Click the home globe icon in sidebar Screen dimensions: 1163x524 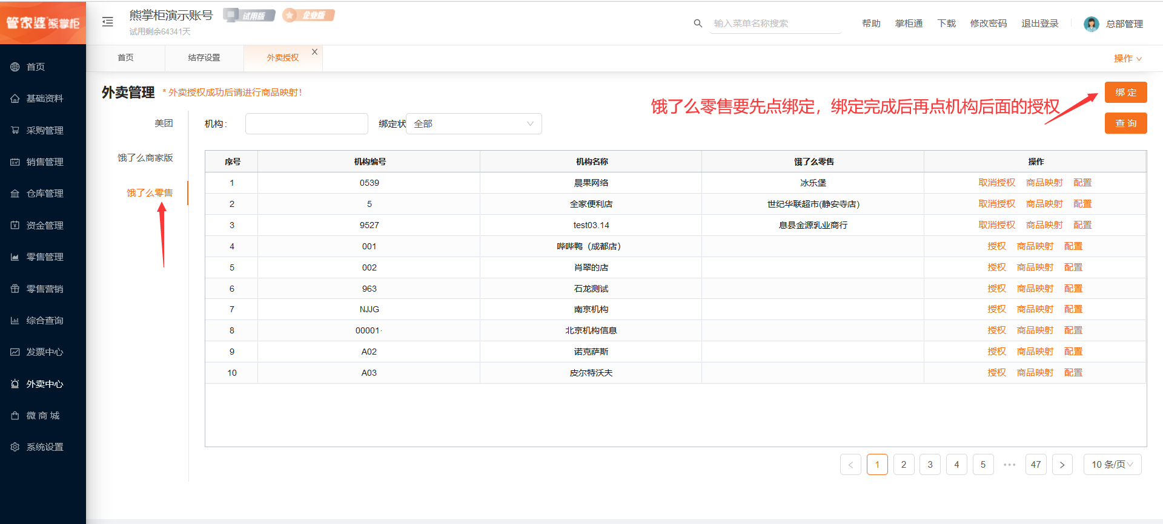coord(15,67)
